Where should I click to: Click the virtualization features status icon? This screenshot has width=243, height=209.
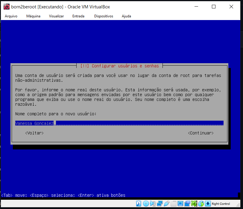point(194,204)
